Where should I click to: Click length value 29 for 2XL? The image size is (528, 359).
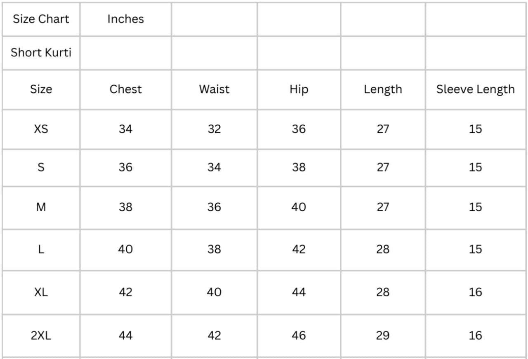(x=382, y=336)
